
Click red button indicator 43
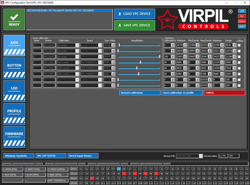135,174
